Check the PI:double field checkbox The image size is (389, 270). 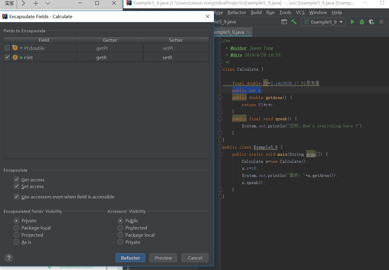pos(7,48)
